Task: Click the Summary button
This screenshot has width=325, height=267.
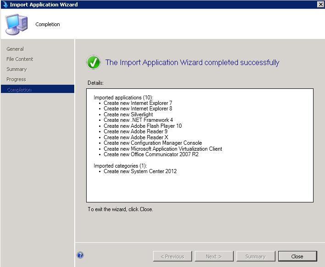Action: pyautogui.click(x=256, y=256)
